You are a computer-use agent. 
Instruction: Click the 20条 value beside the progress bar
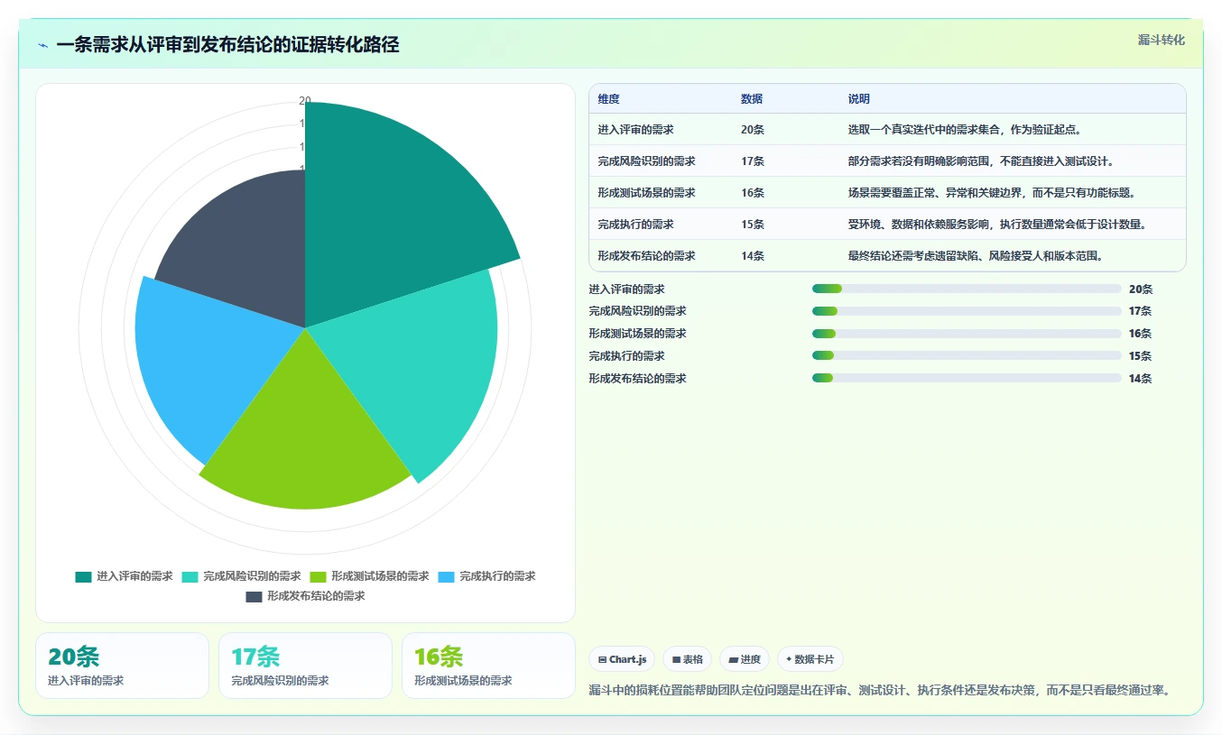pos(1141,289)
